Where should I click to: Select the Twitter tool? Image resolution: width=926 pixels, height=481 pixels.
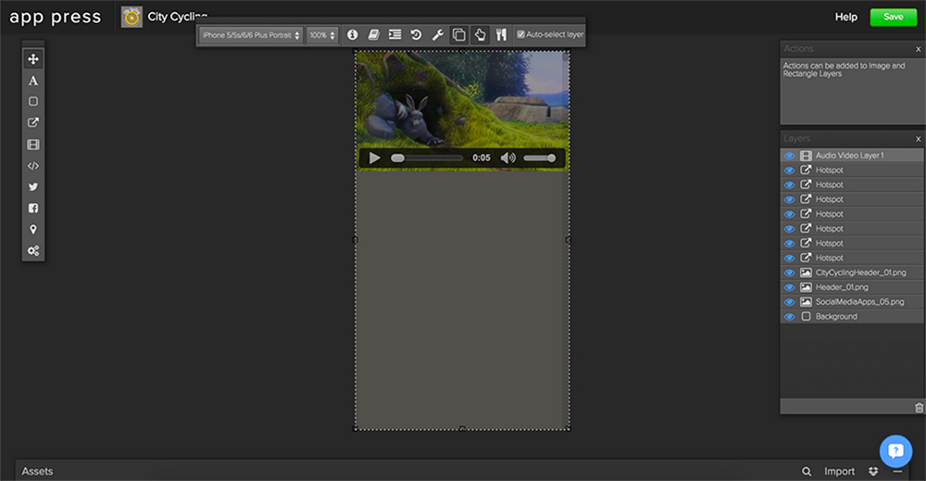click(x=33, y=186)
